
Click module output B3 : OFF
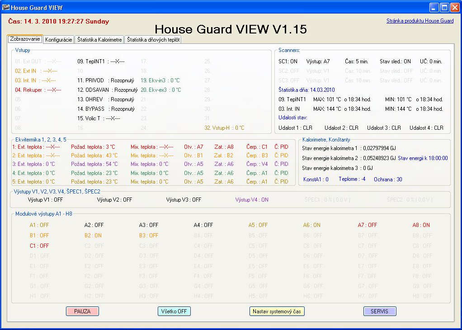pos(149,236)
